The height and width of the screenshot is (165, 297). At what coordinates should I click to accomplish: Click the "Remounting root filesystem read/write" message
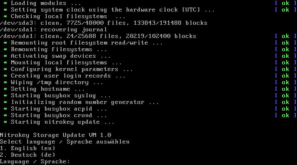coord(87,43)
